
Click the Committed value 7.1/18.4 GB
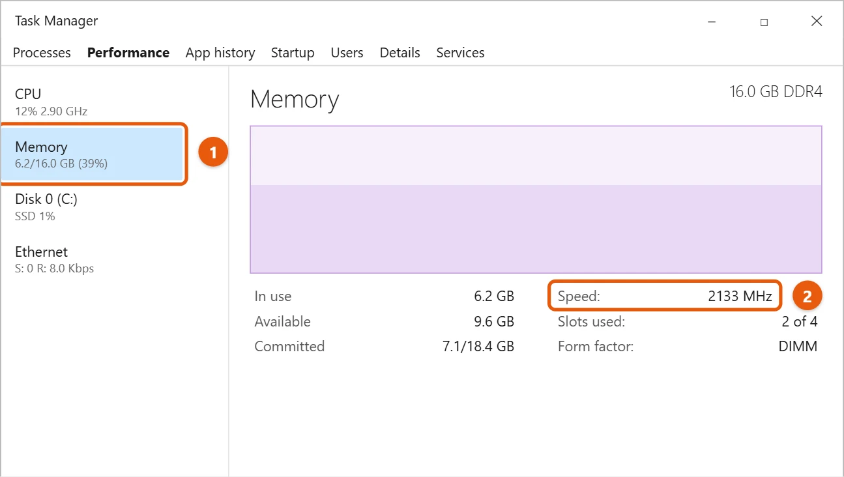click(x=478, y=347)
